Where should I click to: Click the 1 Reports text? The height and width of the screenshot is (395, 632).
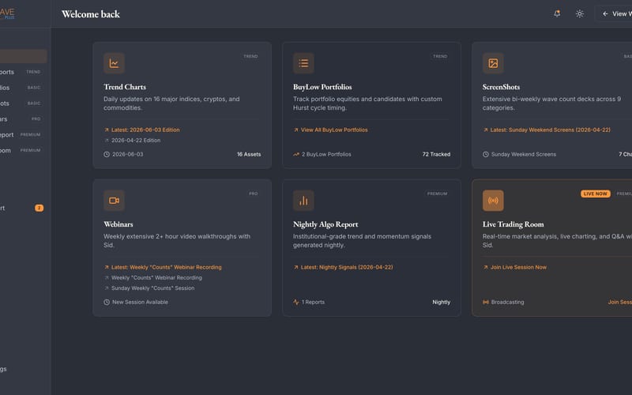pyautogui.click(x=313, y=303)
